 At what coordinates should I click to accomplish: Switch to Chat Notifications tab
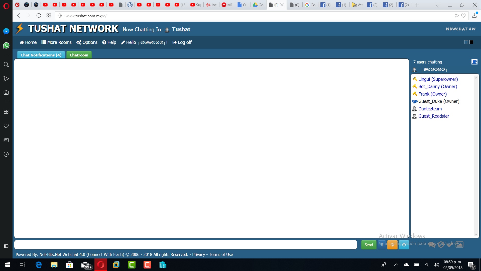tap(41, 55)
